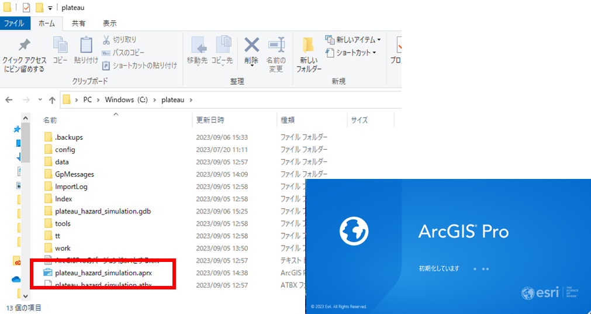The image size is (591, 314).
Task: Open the Move to (移動先) command
Action: click(197, 51)
